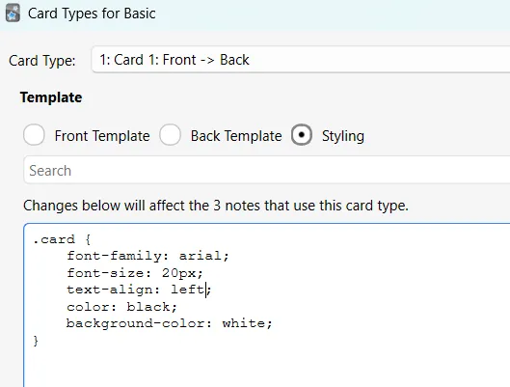The width and height of the screenshot is (510, 387).
Task: Click empty area below the CSS code
Action: (267, 368)
